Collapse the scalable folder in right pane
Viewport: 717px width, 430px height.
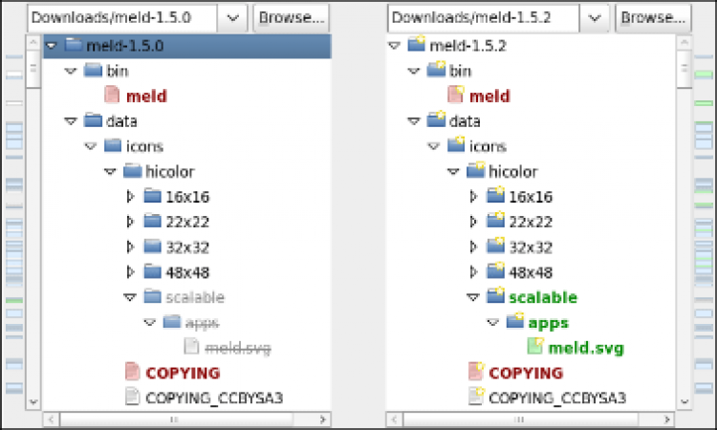(473, 297)
